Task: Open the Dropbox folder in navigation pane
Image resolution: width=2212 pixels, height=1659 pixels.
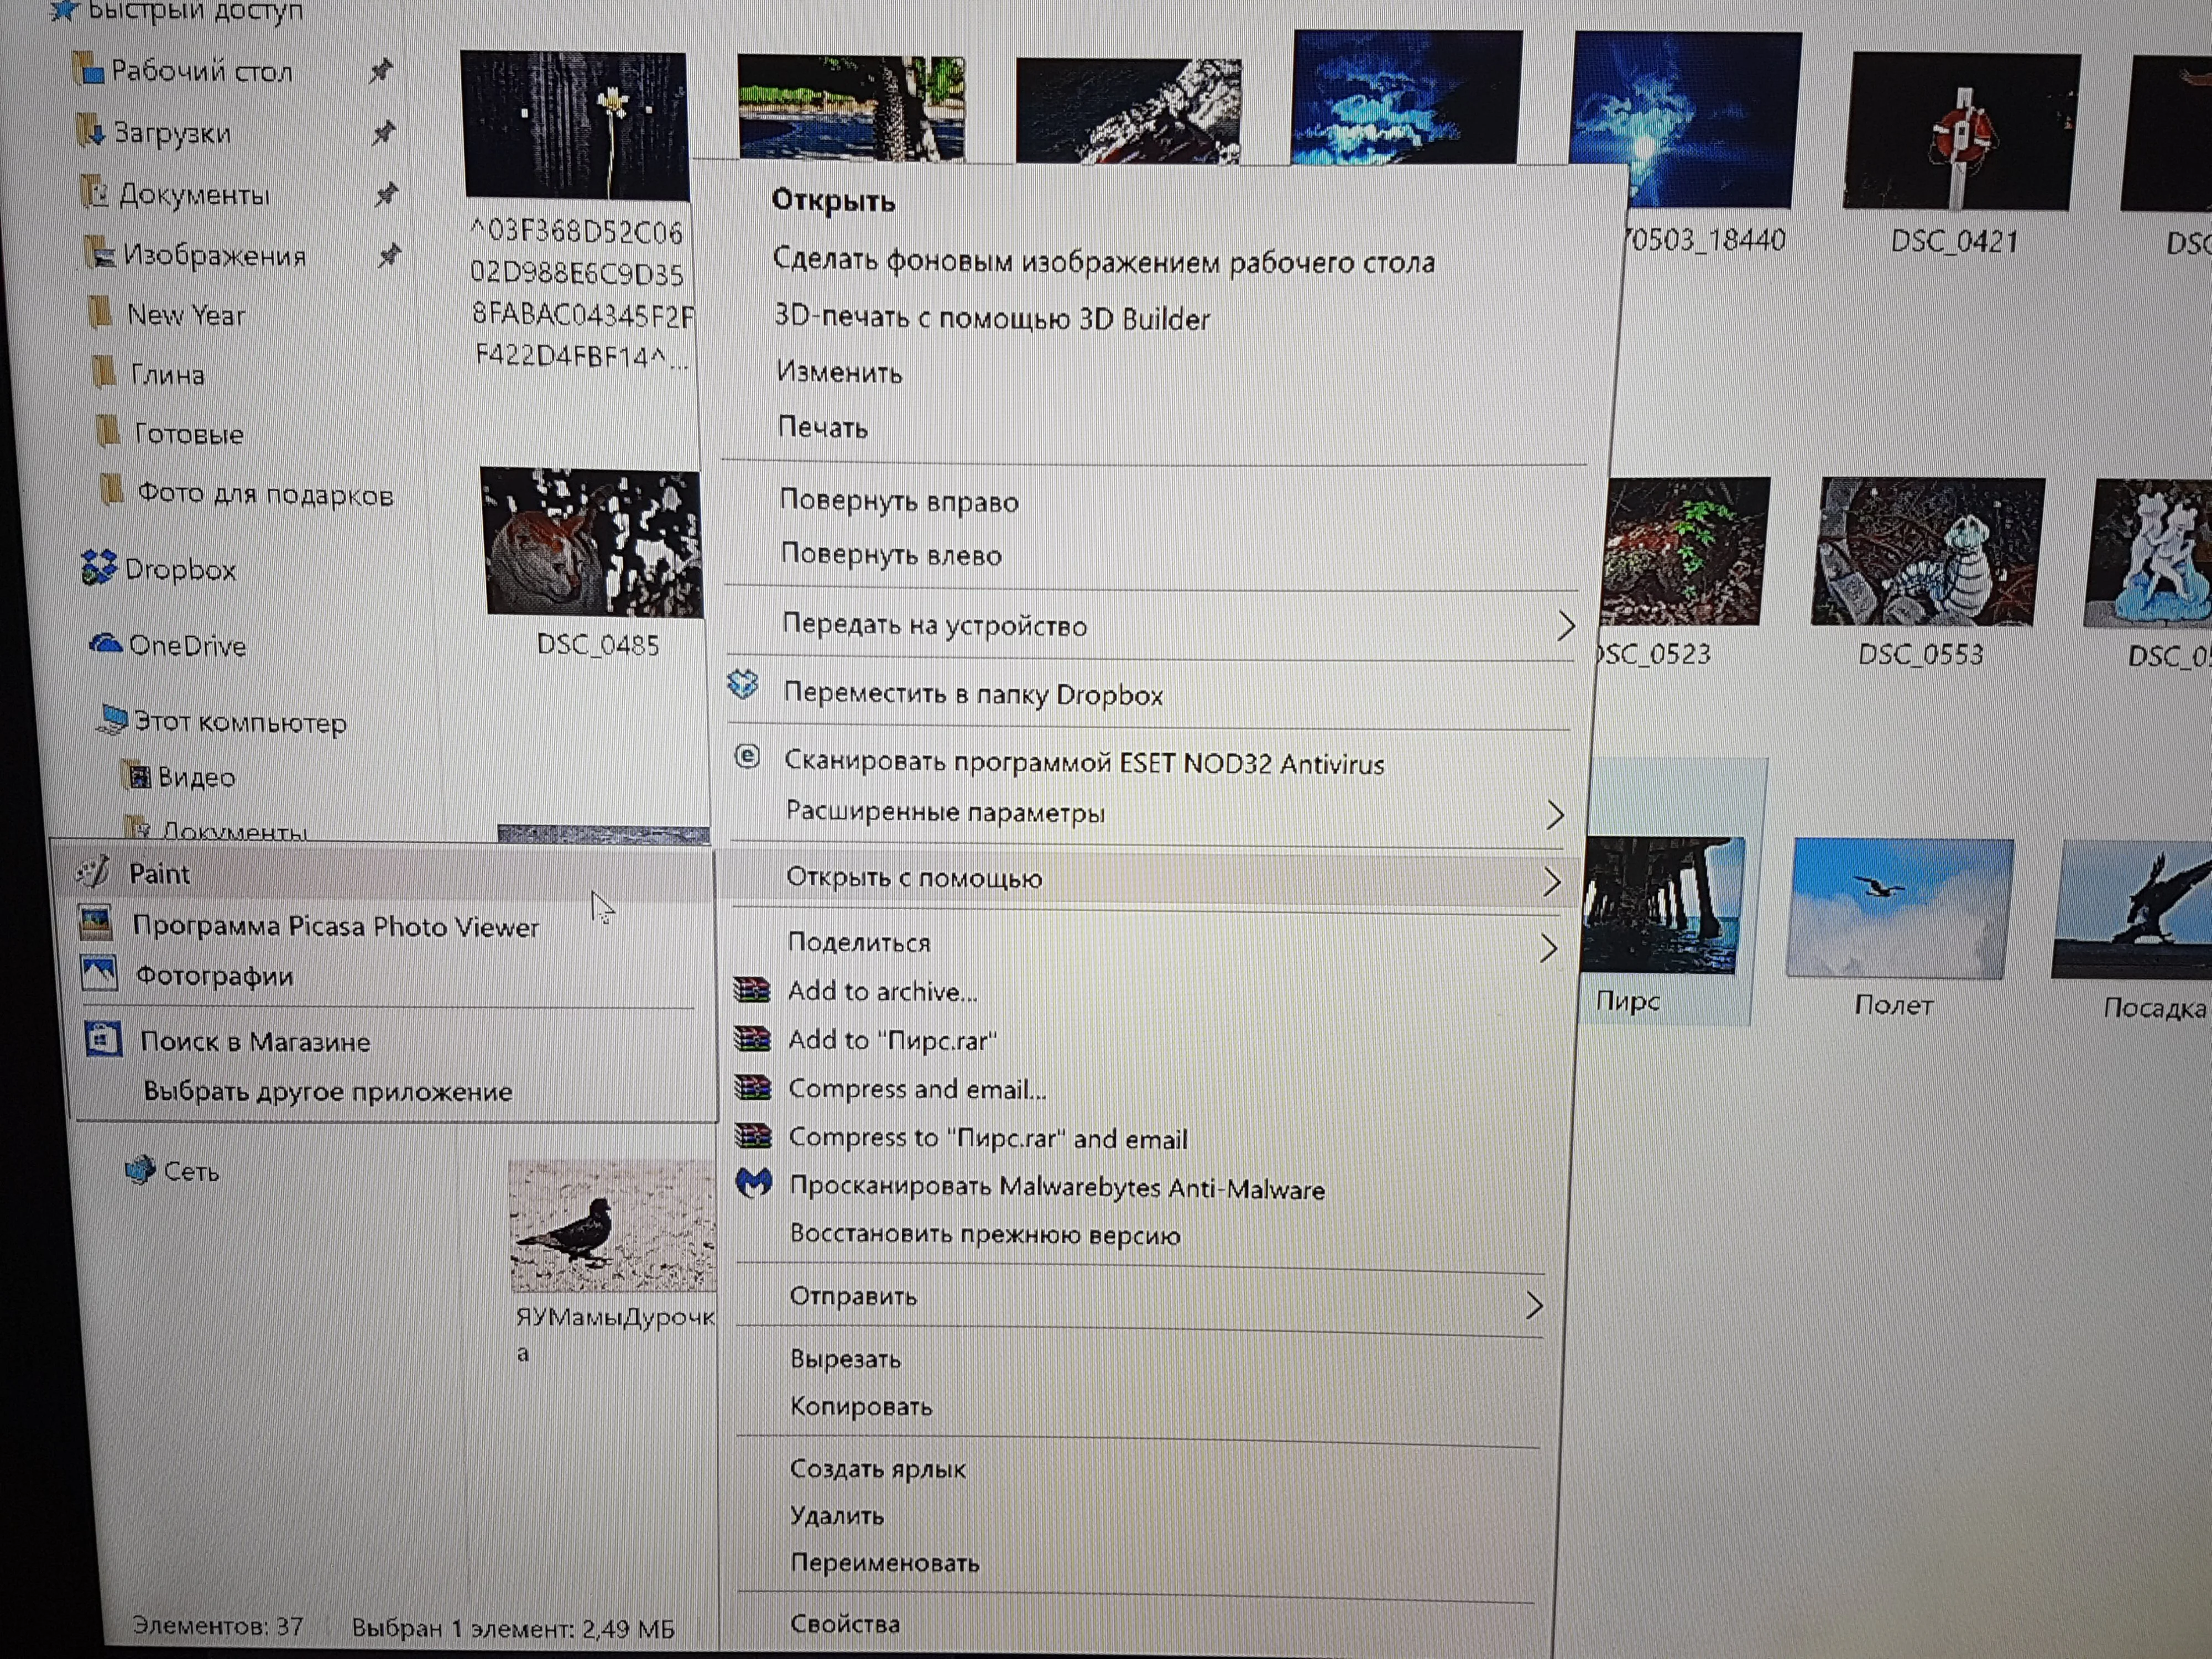Action: [179, 570]
